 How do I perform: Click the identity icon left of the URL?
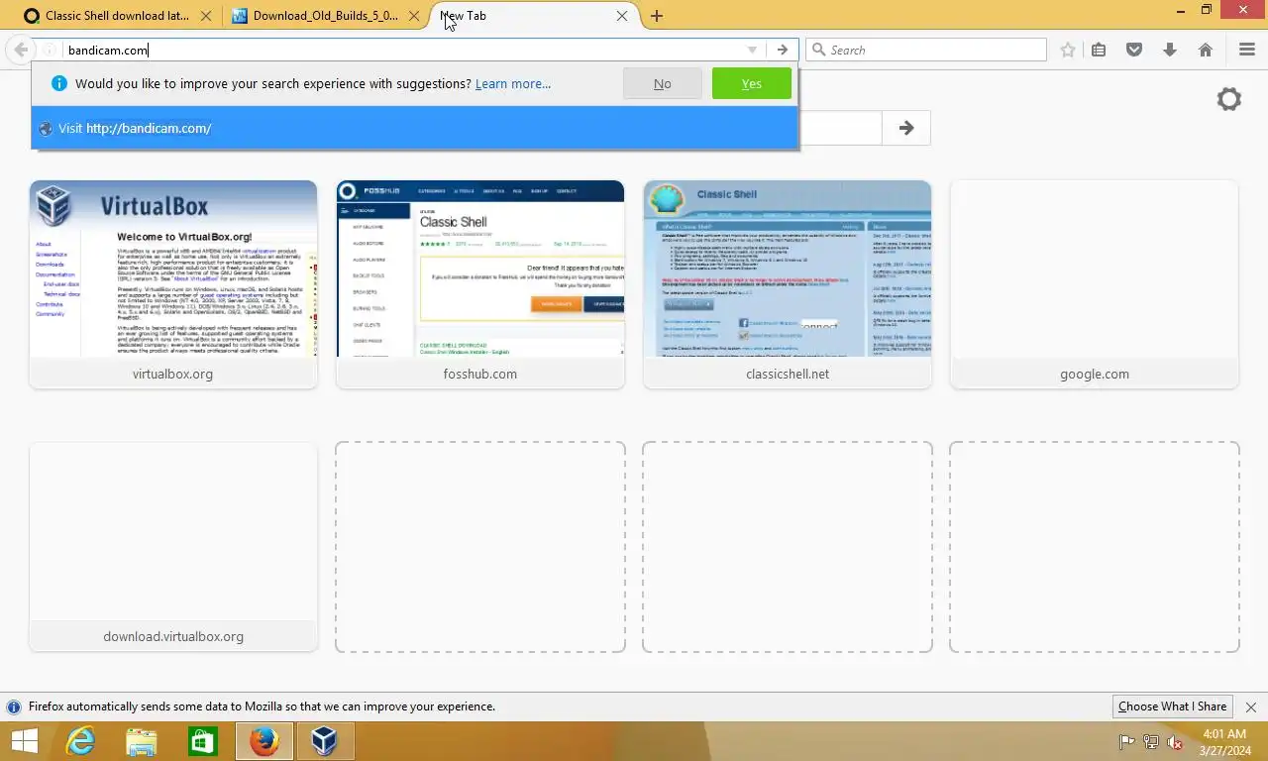[x=49, y=50]
